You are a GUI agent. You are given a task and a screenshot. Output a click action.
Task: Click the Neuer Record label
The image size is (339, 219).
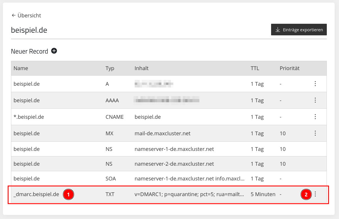[29, 51]
